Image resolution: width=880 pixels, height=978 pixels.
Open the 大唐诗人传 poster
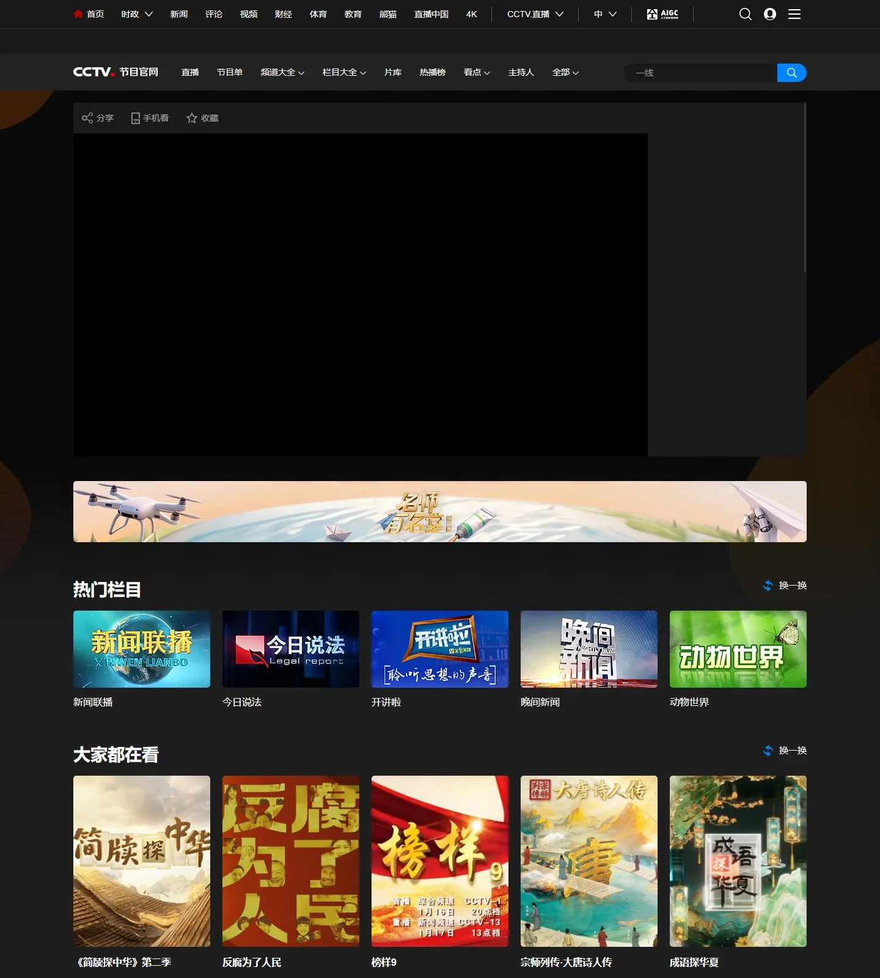pos(589,861)
